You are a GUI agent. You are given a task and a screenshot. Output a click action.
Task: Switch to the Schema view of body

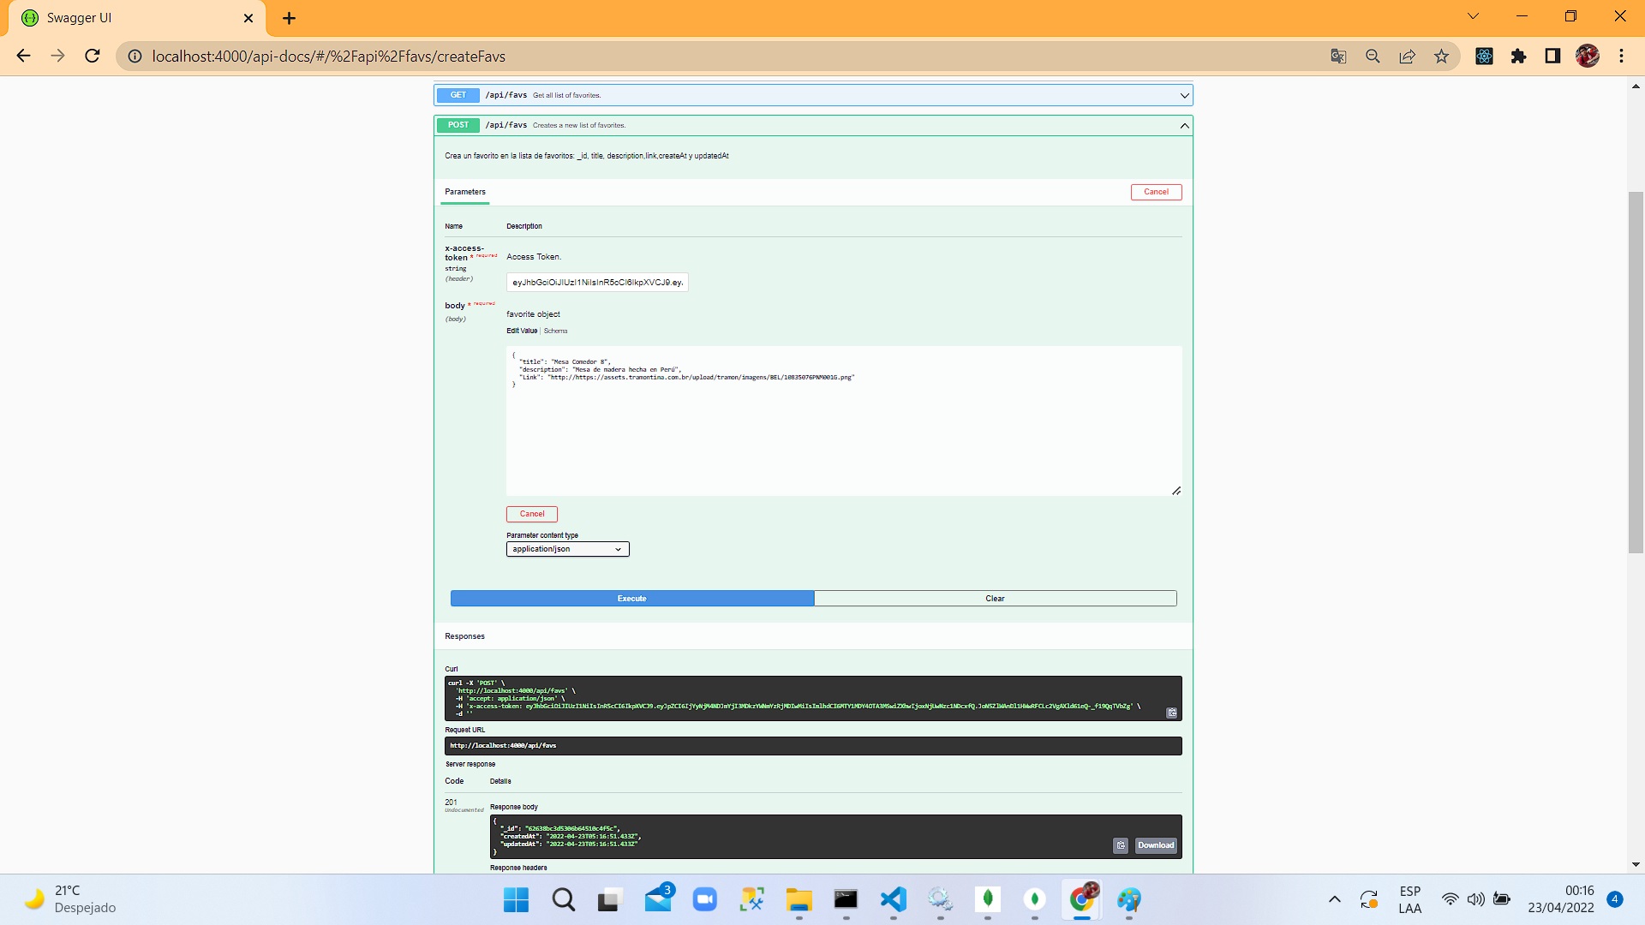pos(555,331)
